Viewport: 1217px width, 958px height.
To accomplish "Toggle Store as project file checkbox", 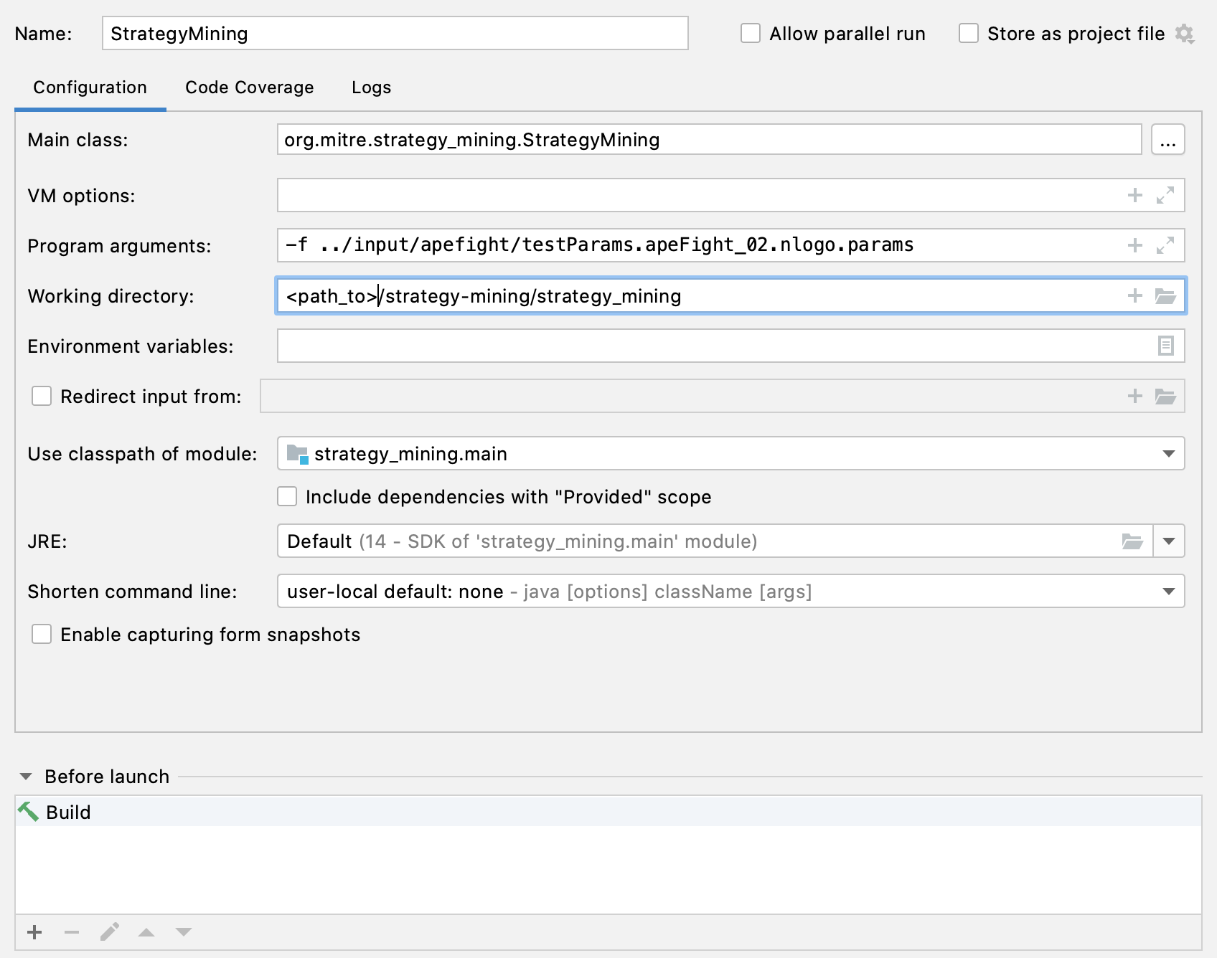I will [969, 34].
